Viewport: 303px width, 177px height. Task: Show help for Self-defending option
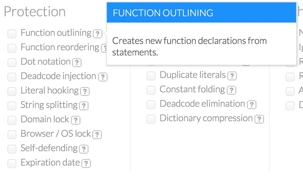[84, 149]
